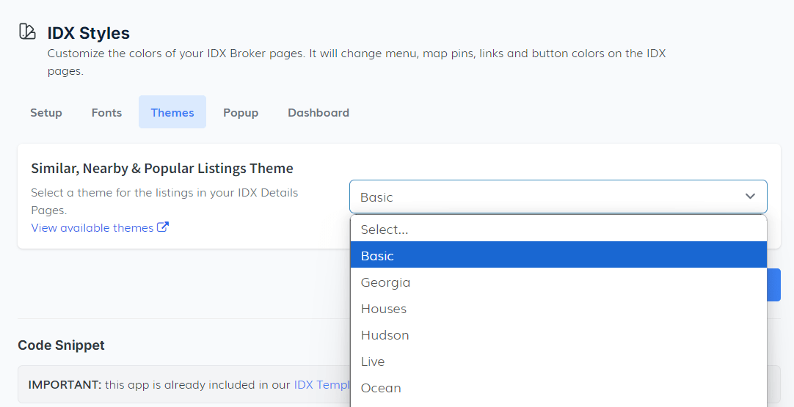Open the Dashboard tab
The height and width of the screenshot is (407, 794).
318,112
